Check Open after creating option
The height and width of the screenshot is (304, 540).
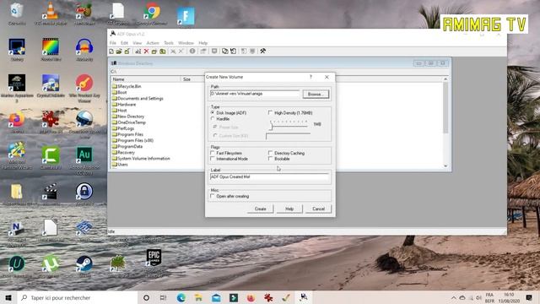point(213,196)
